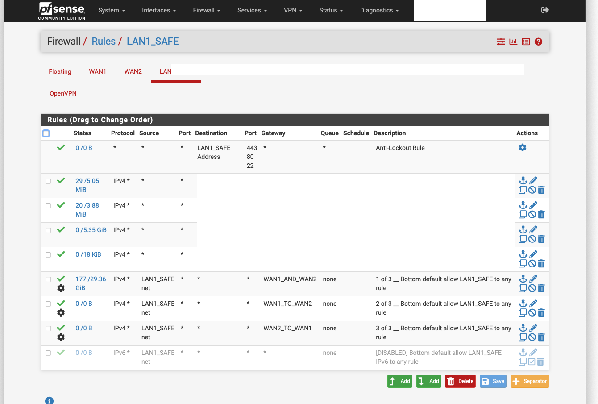This screenshot has width=598, height=404.
Task: Copy the 20 /3.88 MiB rule
Action: 523,214
